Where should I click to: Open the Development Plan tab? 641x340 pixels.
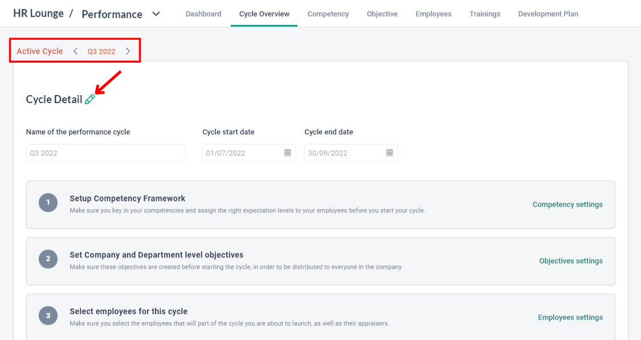tap(548, 14)
